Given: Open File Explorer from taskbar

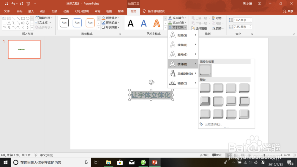Looking at the screenshot, I should (108, 162).
